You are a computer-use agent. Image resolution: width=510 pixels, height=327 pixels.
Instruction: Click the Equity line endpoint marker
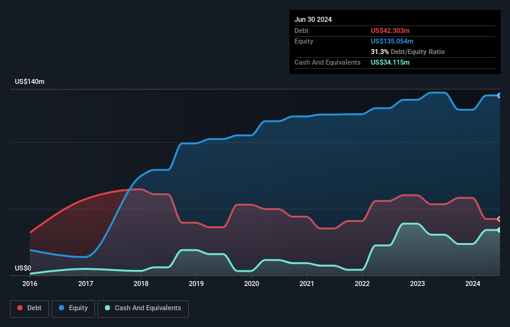point(499,96)
